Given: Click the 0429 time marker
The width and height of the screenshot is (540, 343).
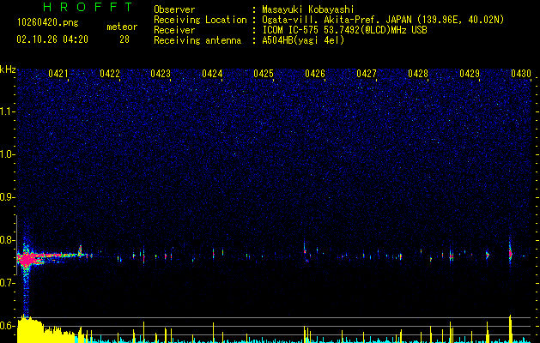Looking at the screenshot, I should pos(470,73).
